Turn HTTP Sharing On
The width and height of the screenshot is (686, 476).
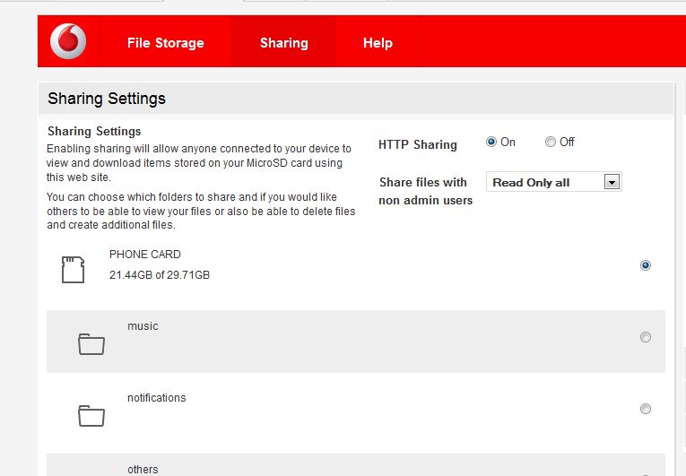tap(491, 142)
